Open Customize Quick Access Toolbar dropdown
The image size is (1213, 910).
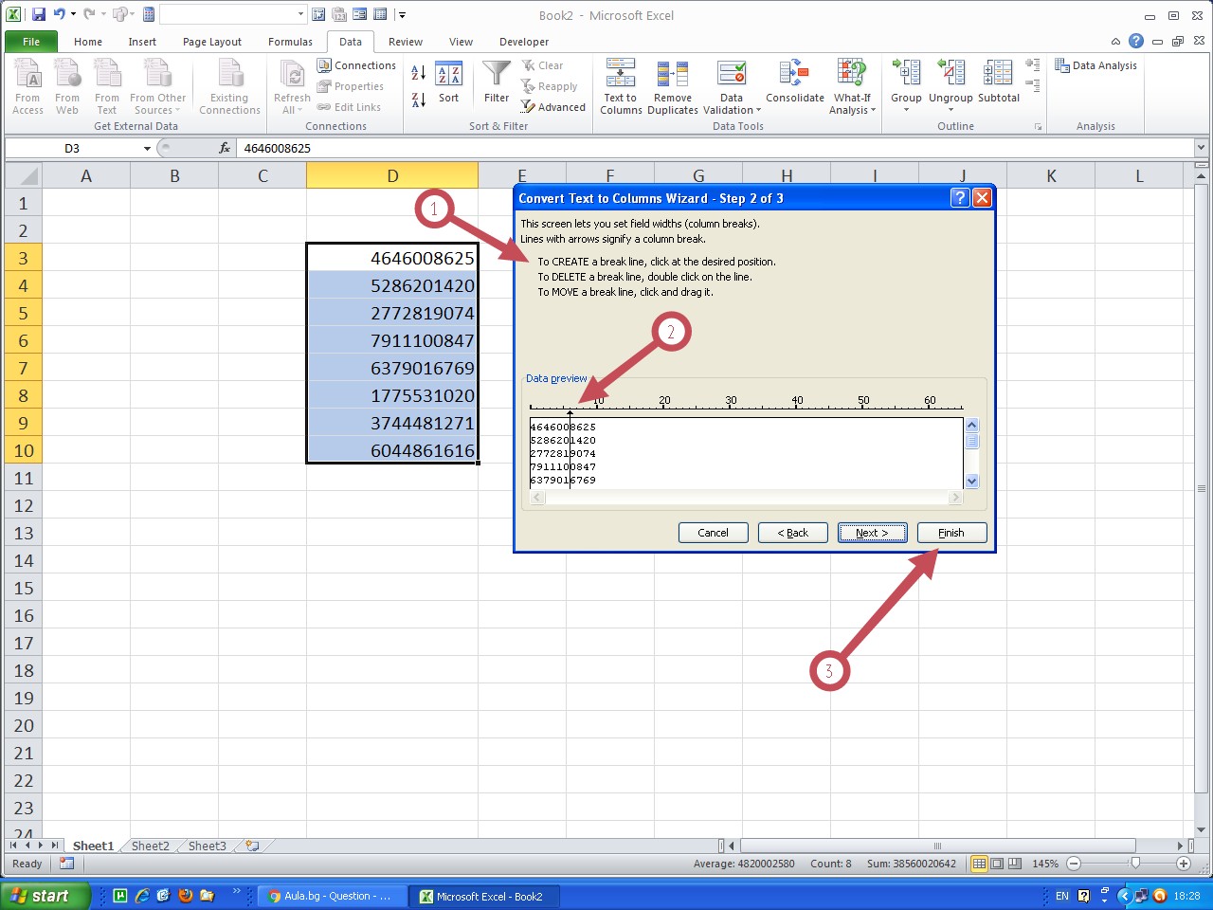pos(403,14)
